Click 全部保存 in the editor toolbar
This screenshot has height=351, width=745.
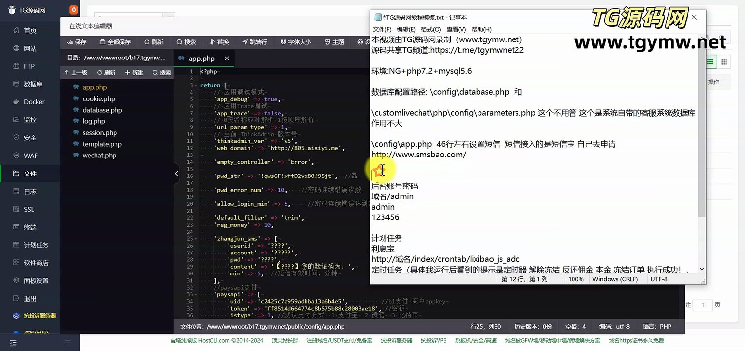(x=115, y=42)
